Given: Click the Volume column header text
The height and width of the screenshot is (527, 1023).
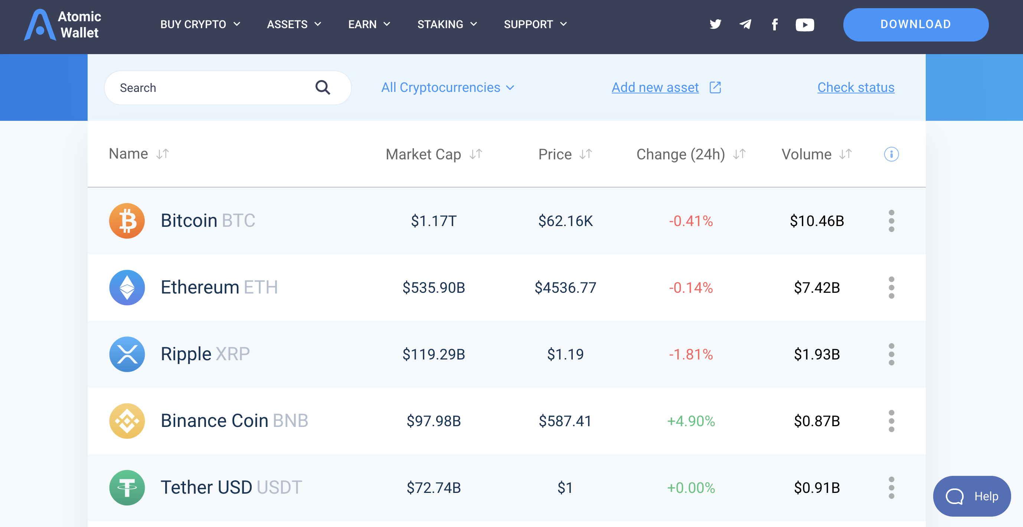Looking at the screenshot, I should click(806, 154).
